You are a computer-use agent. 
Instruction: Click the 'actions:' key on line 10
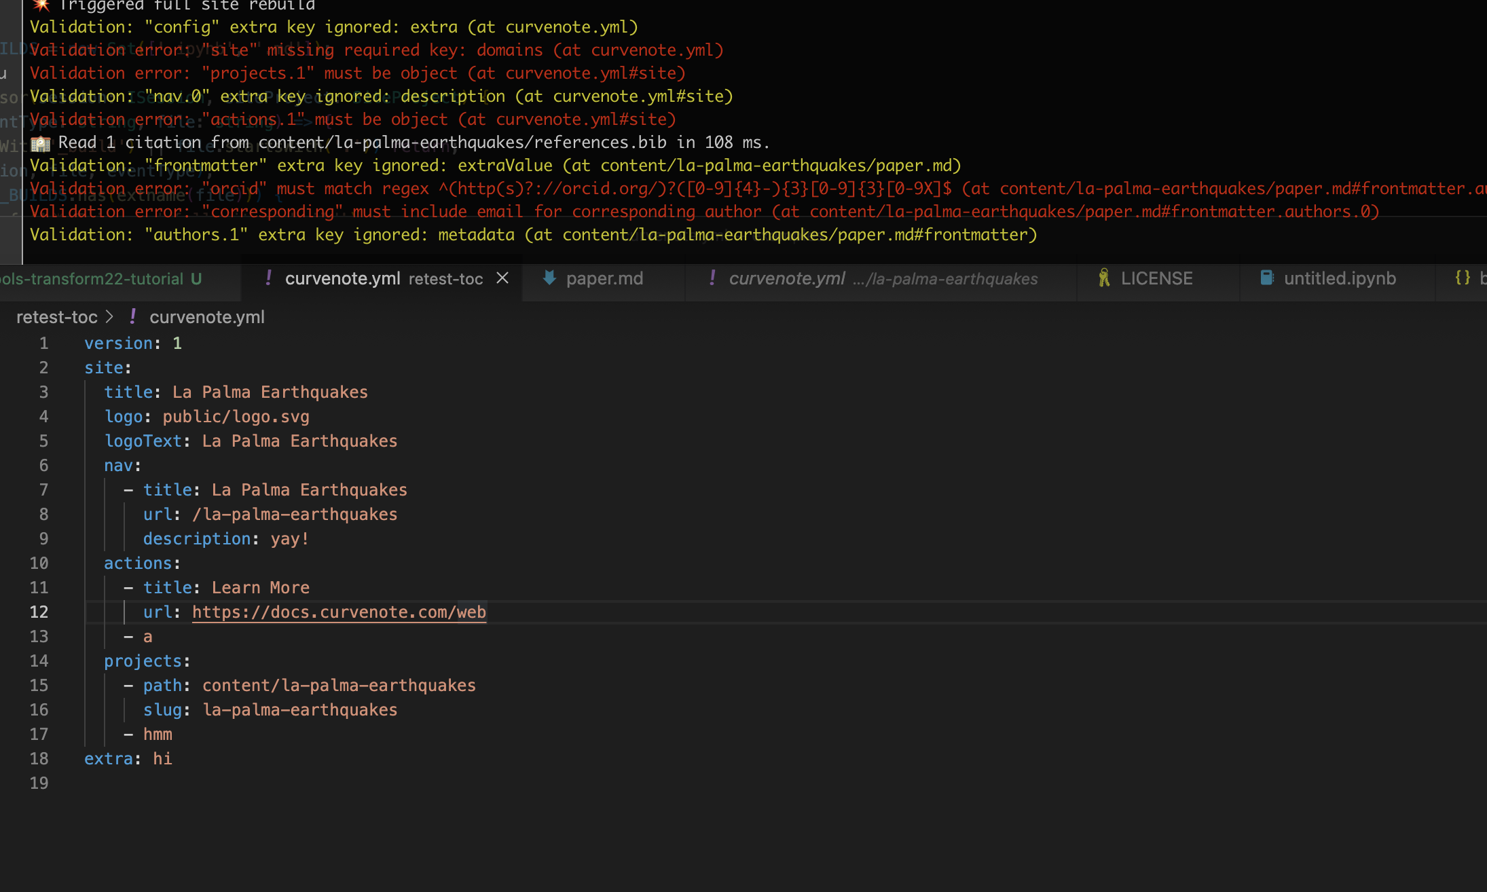[142, 563]
